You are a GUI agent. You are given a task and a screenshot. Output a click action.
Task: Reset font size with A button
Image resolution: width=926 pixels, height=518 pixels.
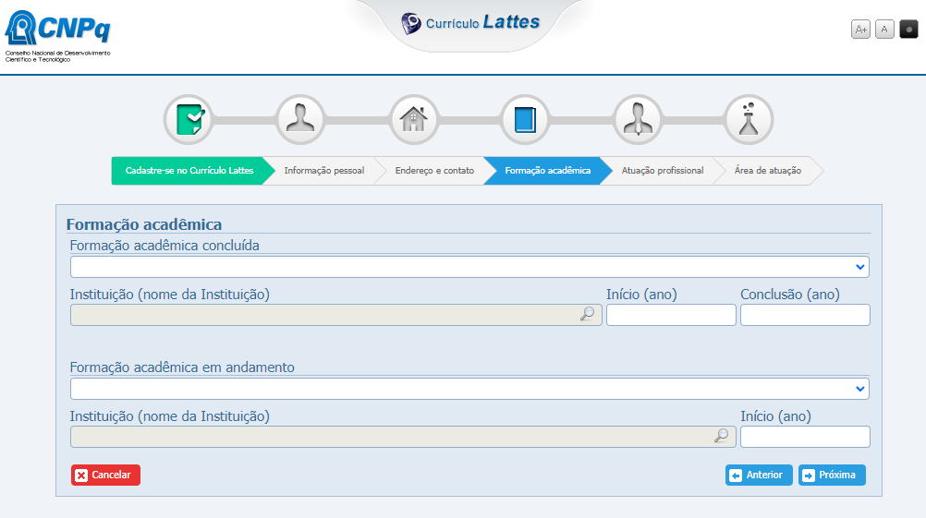(884, 30)
